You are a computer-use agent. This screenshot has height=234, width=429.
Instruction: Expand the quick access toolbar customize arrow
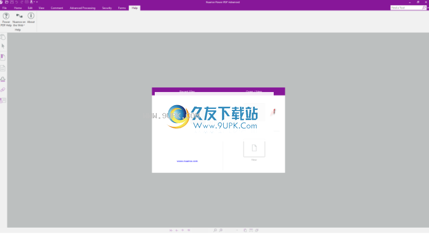37,2
